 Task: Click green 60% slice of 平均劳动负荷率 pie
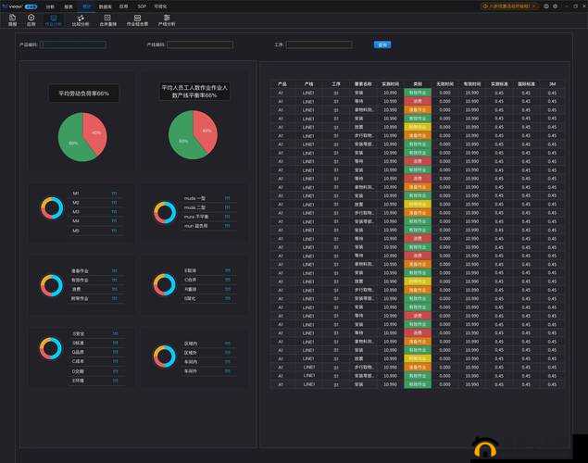coord(71,143)
